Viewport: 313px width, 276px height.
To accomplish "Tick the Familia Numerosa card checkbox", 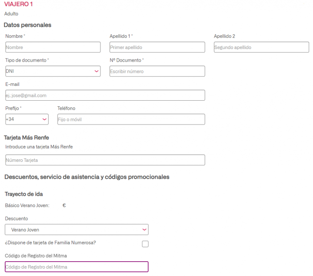I will coord(145,244).
